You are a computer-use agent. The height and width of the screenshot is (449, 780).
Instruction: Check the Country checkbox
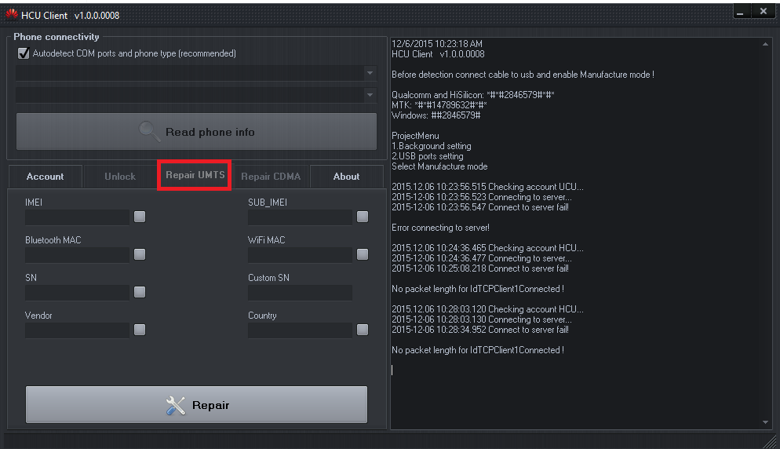[x=363, y=330]
